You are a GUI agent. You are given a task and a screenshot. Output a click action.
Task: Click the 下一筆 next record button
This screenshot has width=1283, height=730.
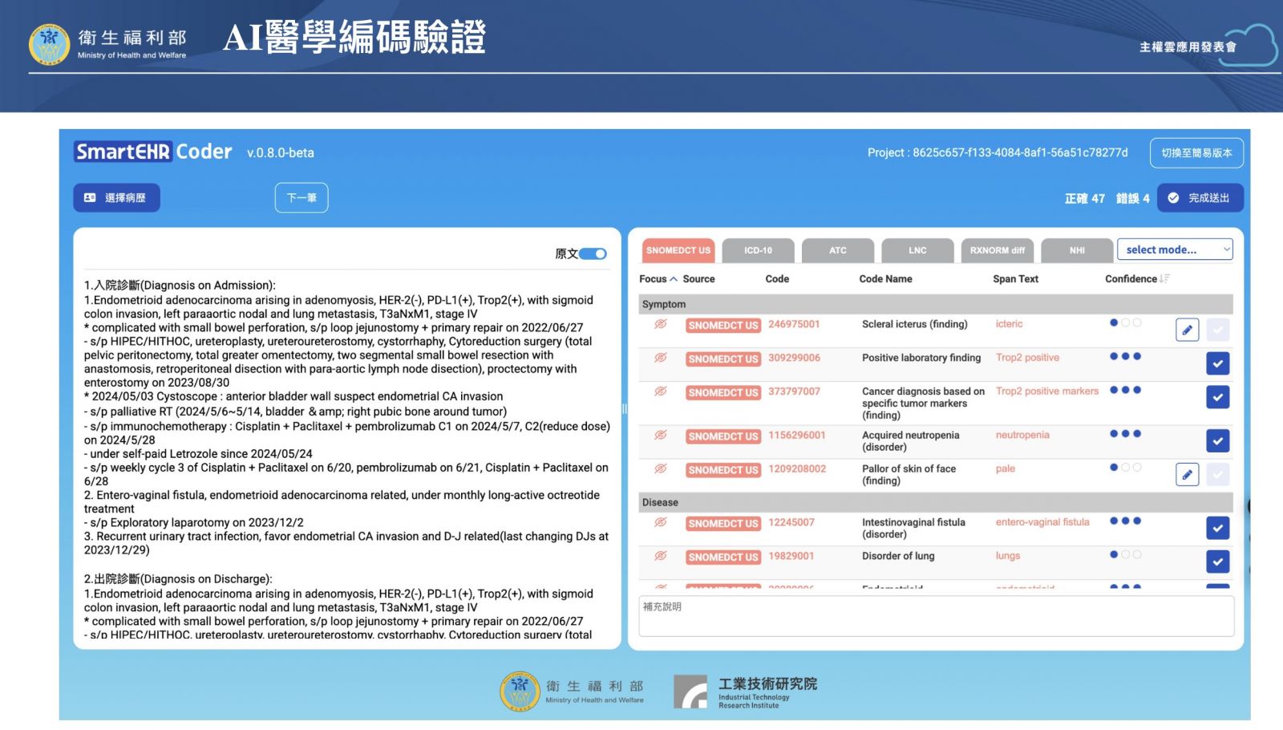click(x=302, y=198)
